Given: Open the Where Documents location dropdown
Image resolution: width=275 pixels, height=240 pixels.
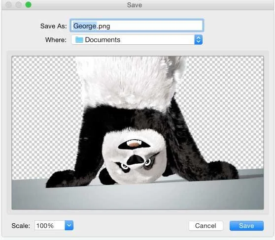Looking at the screenshot, I should point(137,40).
